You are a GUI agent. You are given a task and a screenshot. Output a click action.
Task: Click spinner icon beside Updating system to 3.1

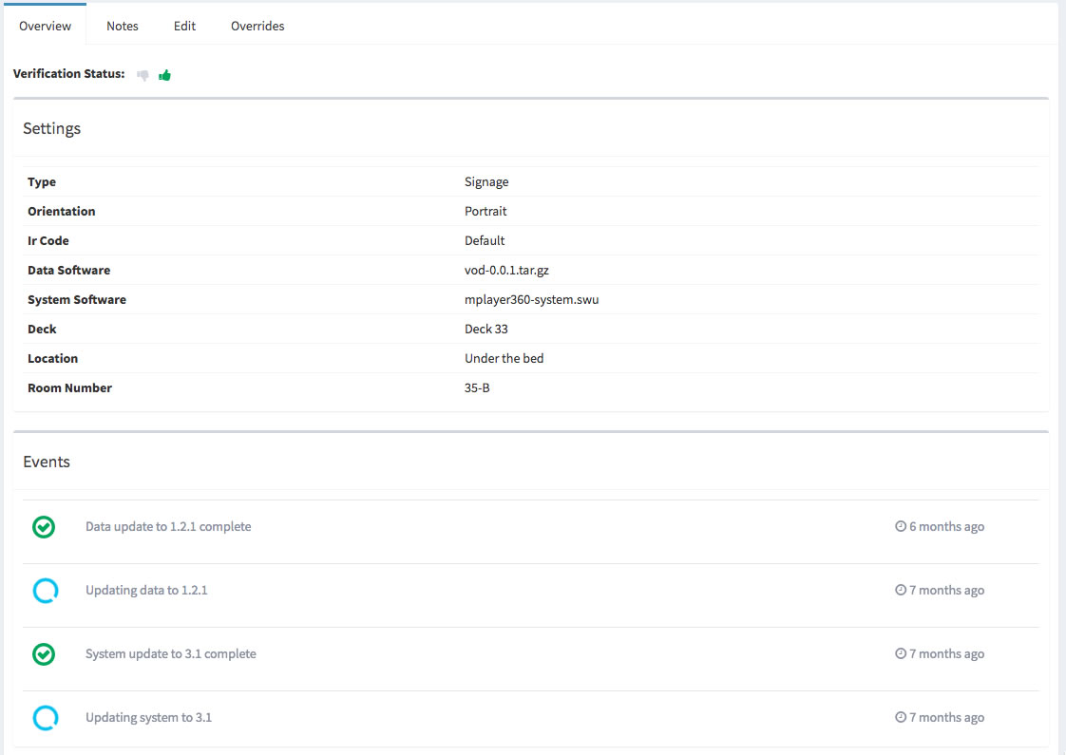tap(45, 718)
